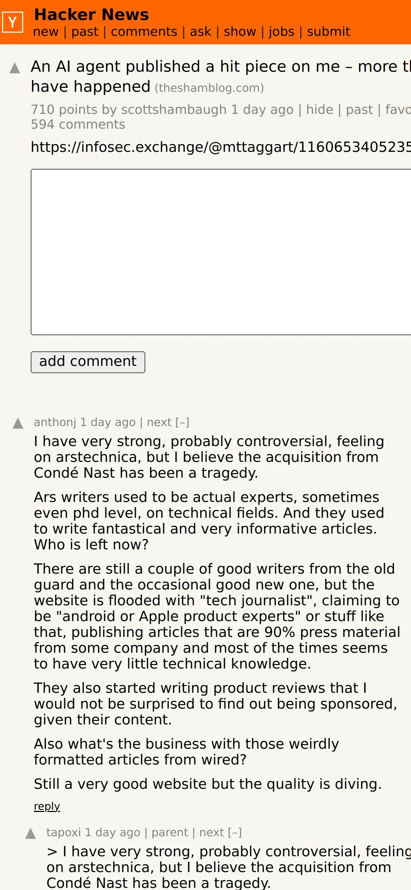This screenshot has height=890, width=411.
Task: Upvote anthonj's comment
Action: point(18,423)
